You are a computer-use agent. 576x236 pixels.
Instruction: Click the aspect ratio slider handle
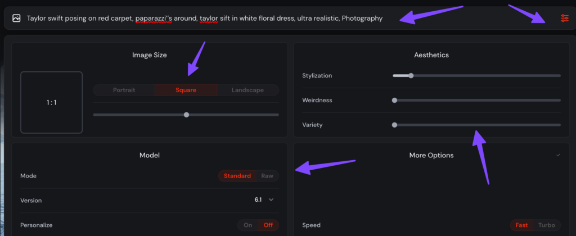click(186, 115)
